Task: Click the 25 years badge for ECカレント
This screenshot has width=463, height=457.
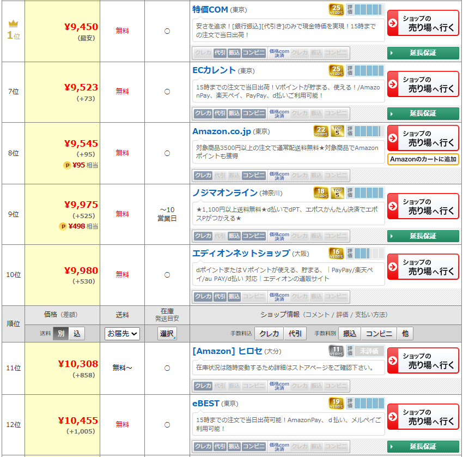Action: (336, 71)
